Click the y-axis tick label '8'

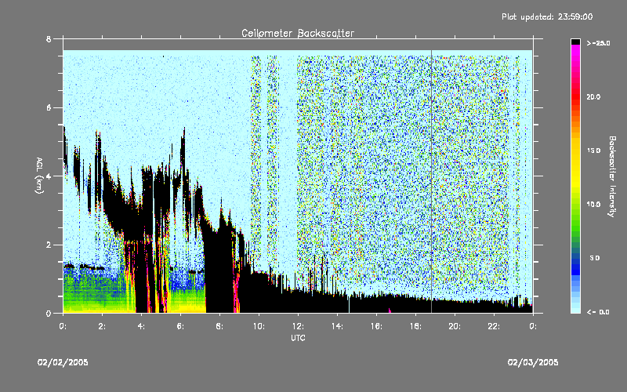49,39
